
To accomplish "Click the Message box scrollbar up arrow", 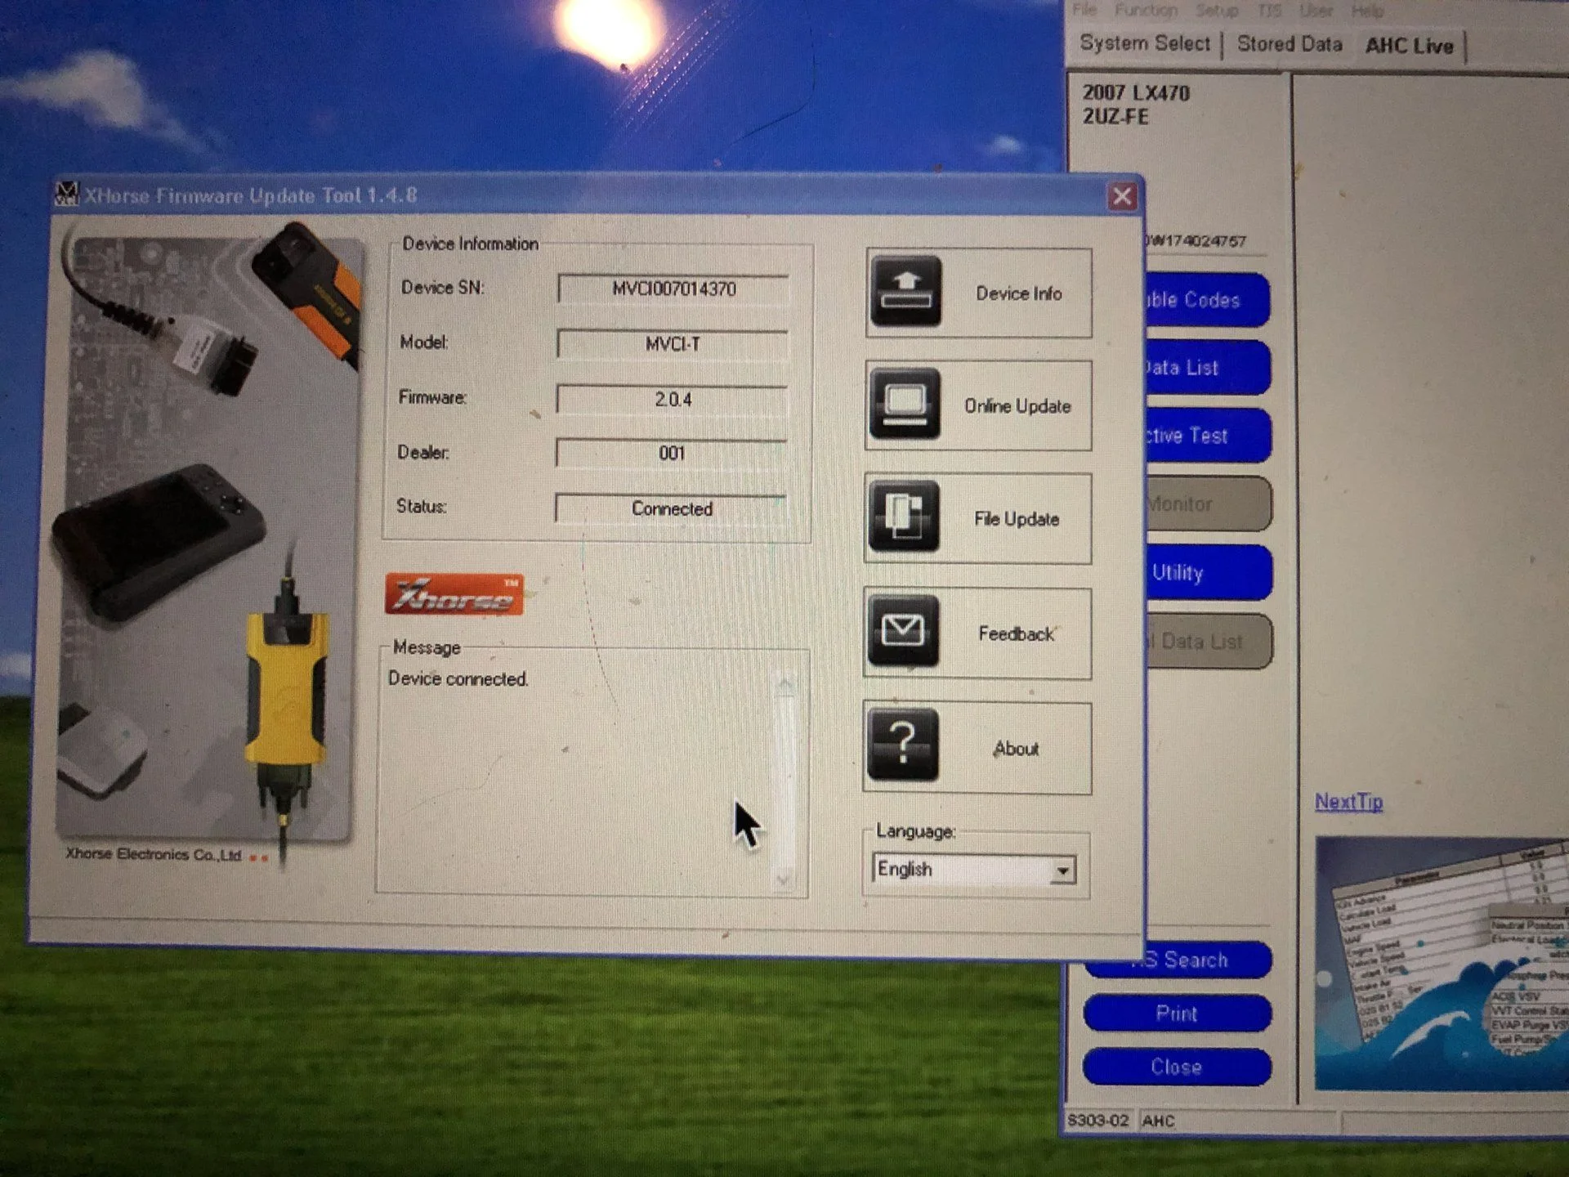I will click(784, 685).
